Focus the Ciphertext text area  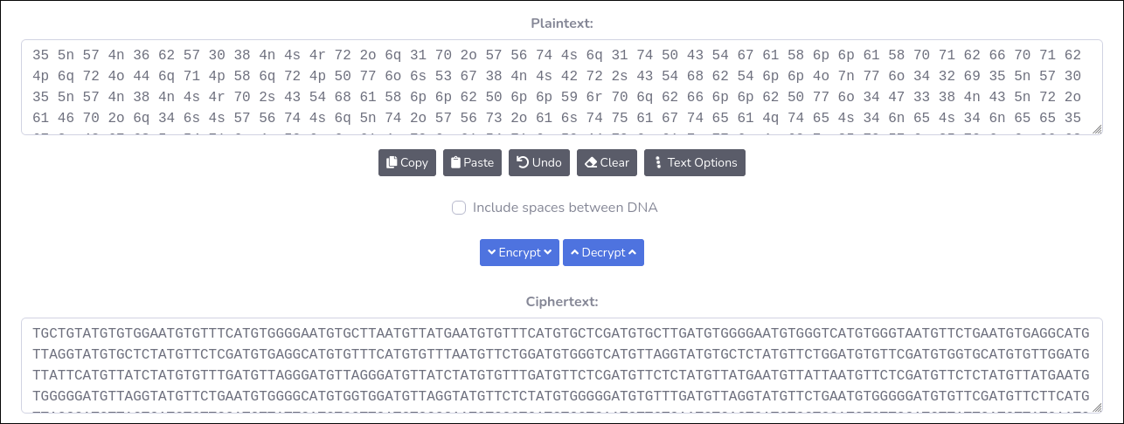click(561, 365)
